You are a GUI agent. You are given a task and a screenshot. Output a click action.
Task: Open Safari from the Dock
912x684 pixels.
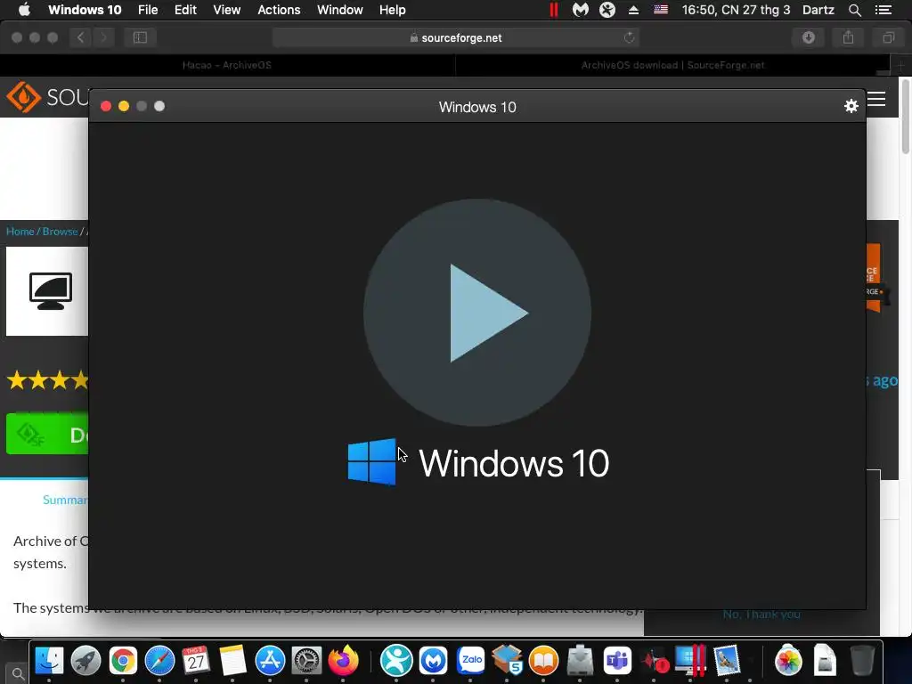pos(159,661)
